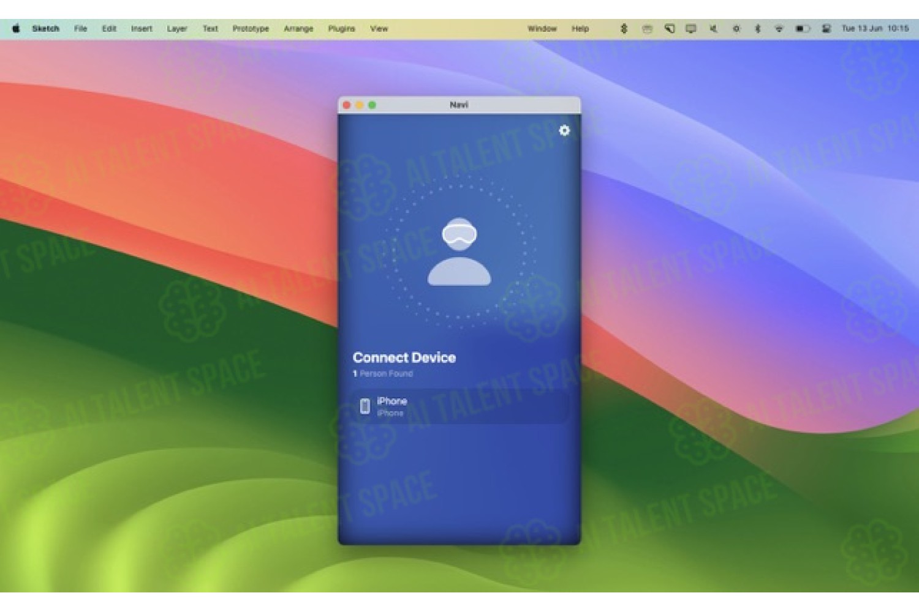Click the Connect Device heading

tap(404, 357)
